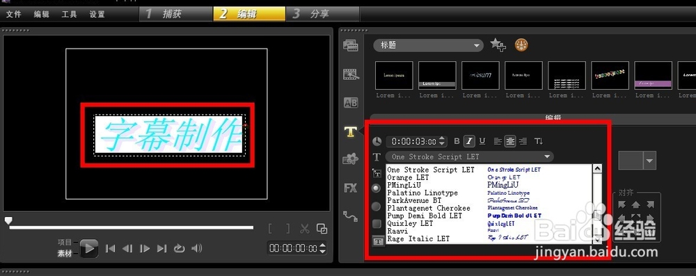This screenshot has height=276, width=696.
Task: Switch to the 捕获 step tab
Action: 176,14
